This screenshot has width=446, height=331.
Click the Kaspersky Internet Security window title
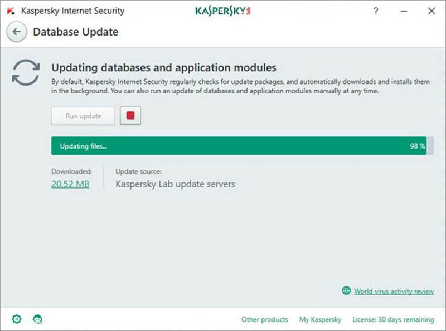[x=73, y=11]
